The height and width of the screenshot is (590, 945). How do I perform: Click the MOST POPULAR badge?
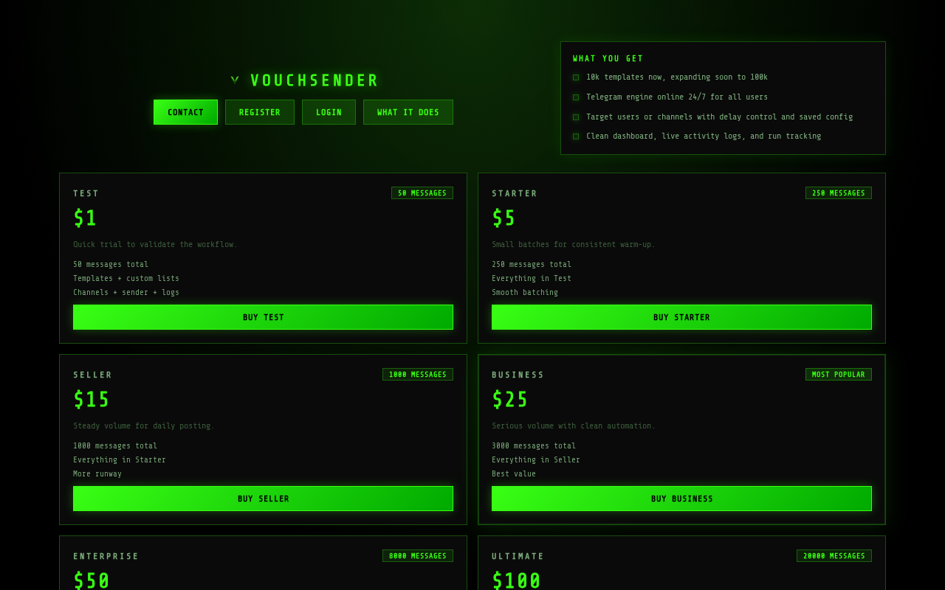click(839, 375)
